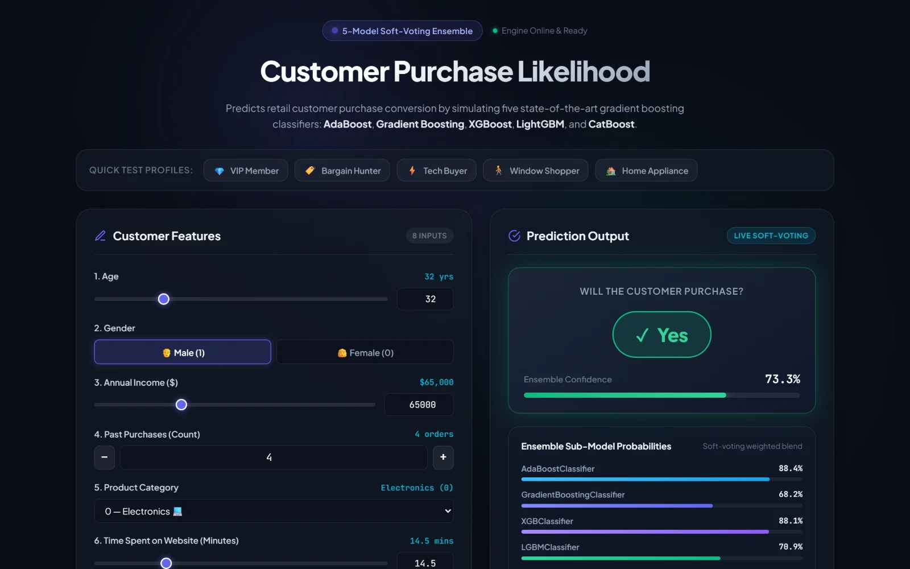The width and height of the screenshot is (910, 569).
Task: Click the diamond icon on VIP Member
Action: [x=220, y=171]
